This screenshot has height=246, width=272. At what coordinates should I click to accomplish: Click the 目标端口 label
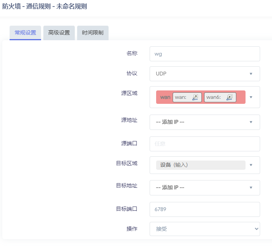click(x=127, y=209)
